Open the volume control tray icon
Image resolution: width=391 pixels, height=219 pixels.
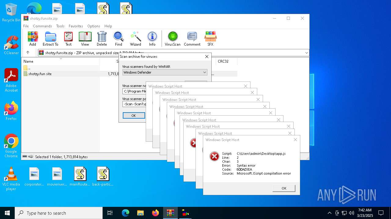[352, 213]
